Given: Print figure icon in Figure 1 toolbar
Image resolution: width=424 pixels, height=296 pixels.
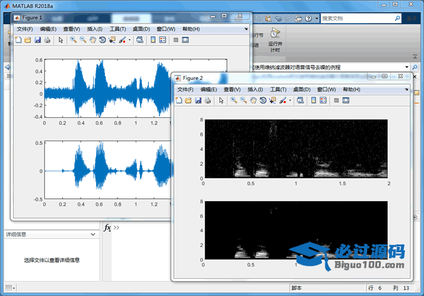Looking at the screenshot, I should click(x=47, y=40).
